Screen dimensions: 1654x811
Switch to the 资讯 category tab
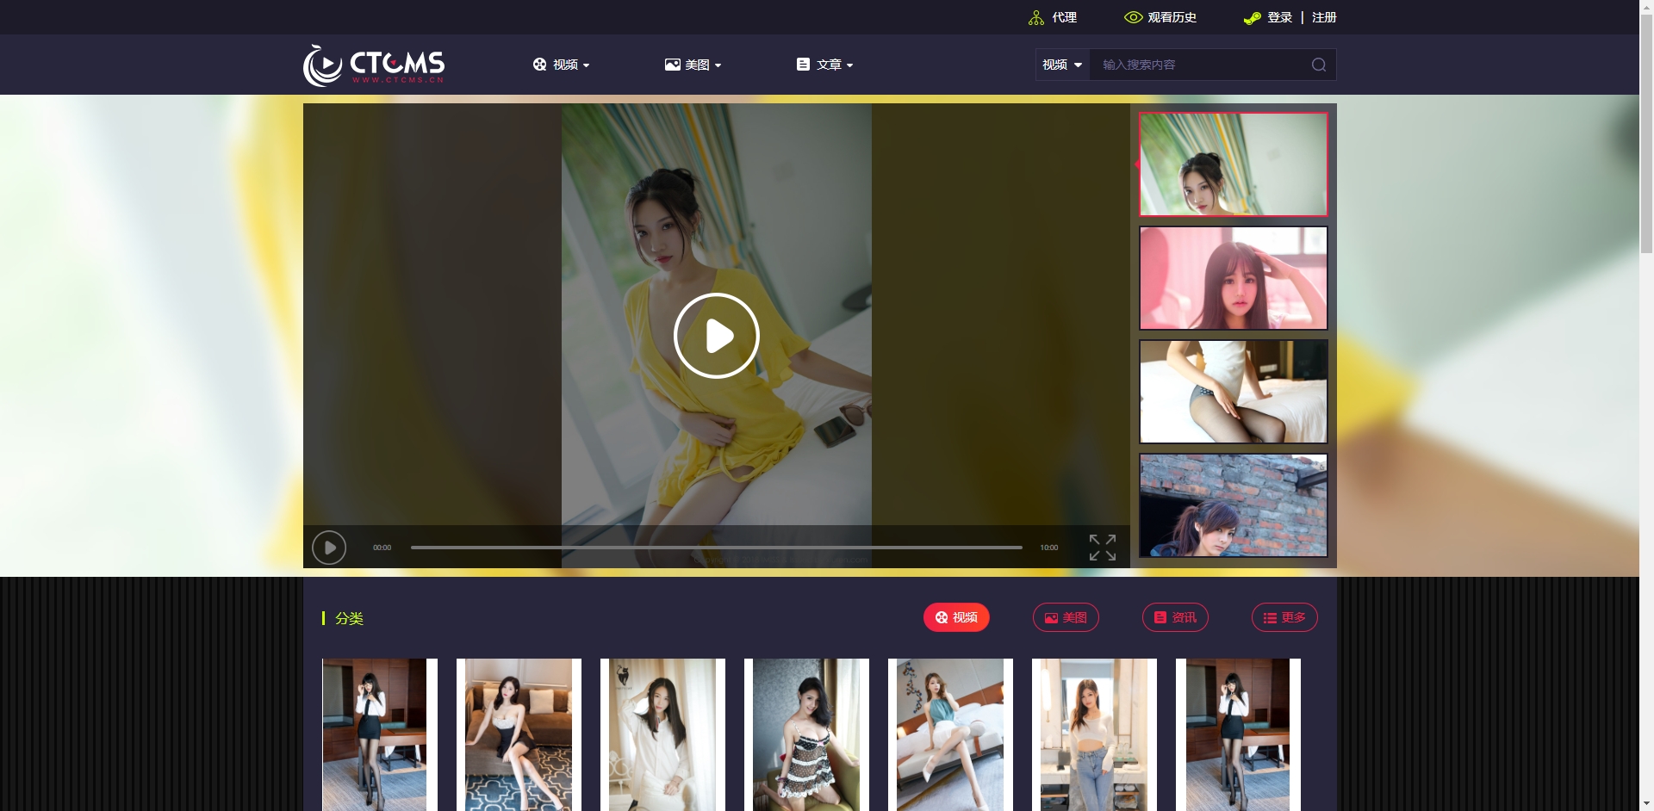1175,617
